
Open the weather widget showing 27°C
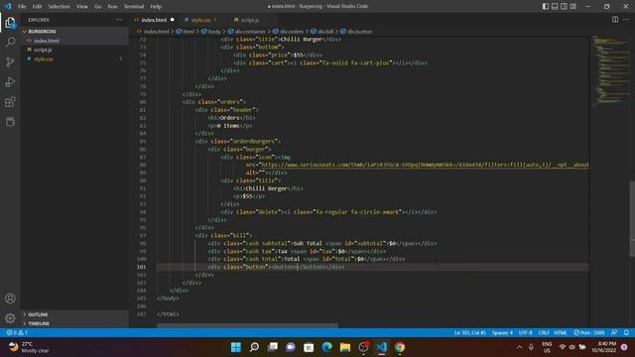[29, 347]
